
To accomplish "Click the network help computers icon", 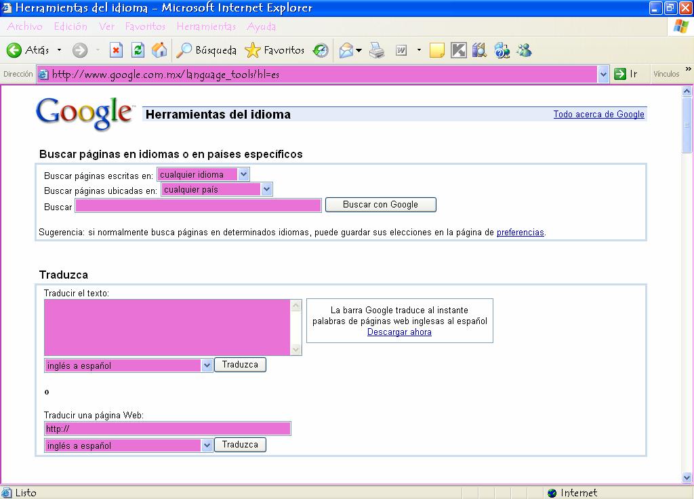I will (502, 50).
